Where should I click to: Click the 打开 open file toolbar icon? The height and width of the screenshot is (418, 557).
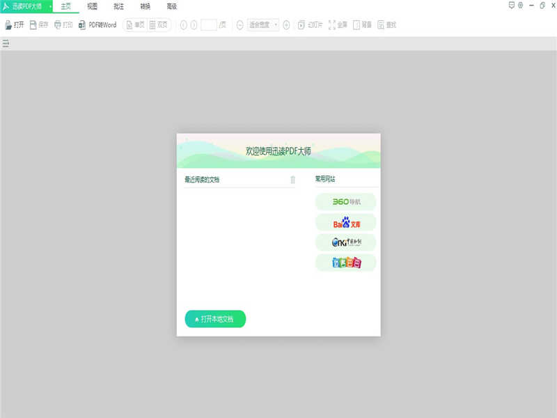[14, 25]
